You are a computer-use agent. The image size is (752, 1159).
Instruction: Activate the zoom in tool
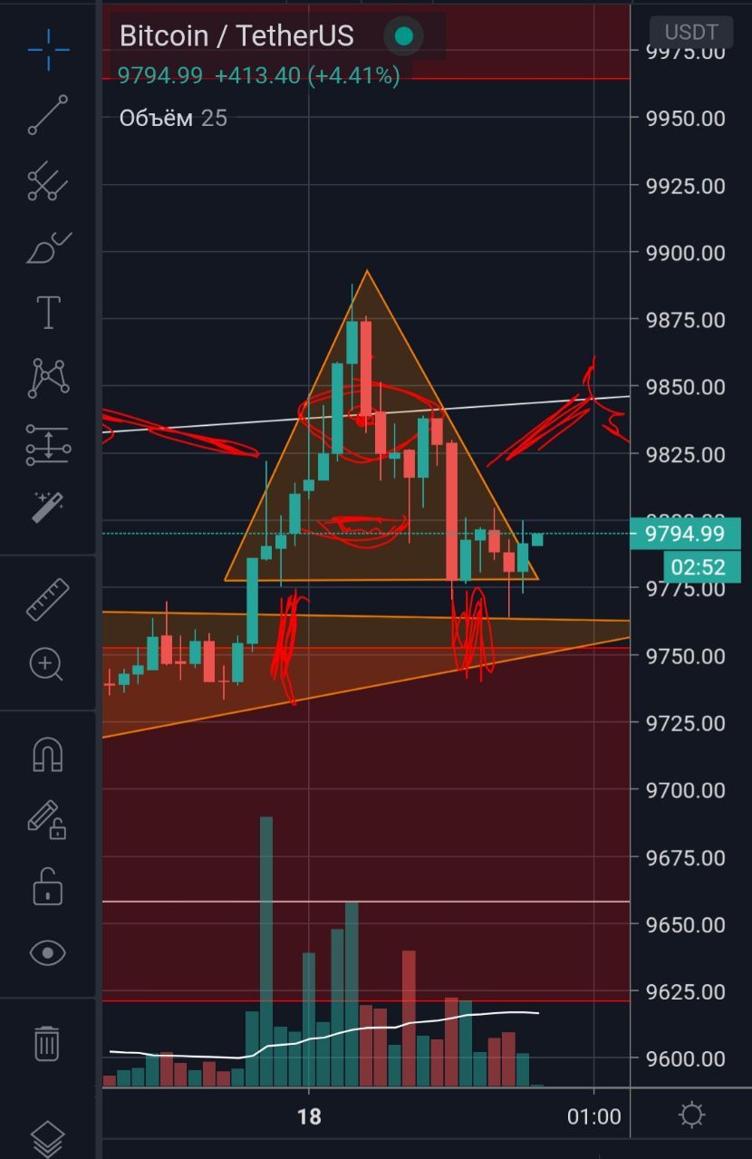point(47,664)
